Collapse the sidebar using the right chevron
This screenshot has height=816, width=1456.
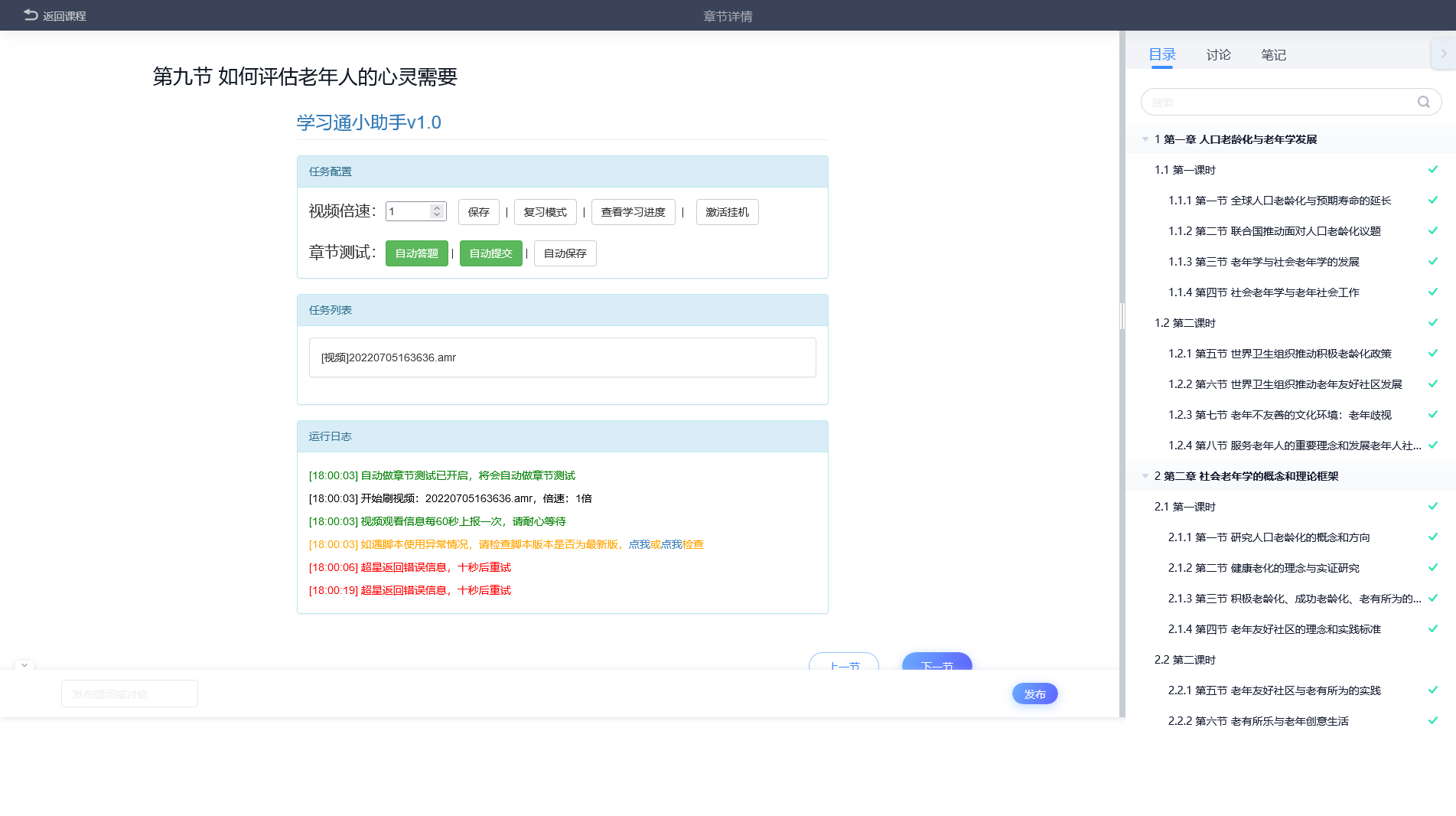point(1445,54)
